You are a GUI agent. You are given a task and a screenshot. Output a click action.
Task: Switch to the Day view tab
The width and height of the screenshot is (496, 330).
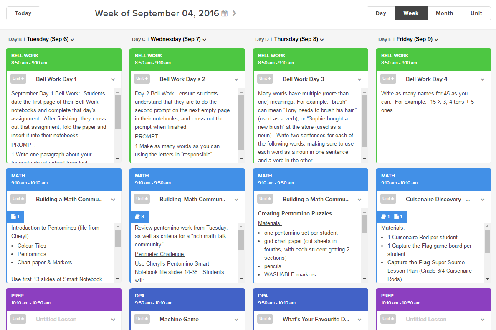380,13
